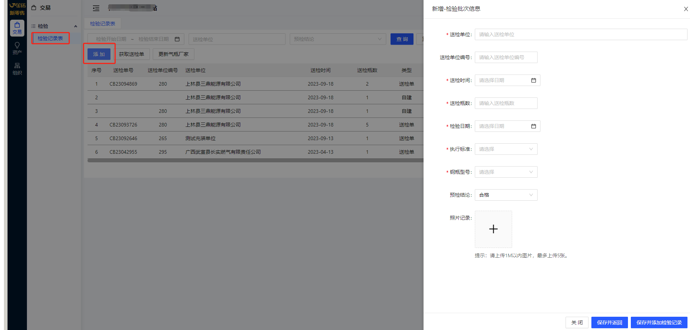Click the cell CB23042955
Screen dimensions: 690x330
pyautogui.click(x=123, y=152)
